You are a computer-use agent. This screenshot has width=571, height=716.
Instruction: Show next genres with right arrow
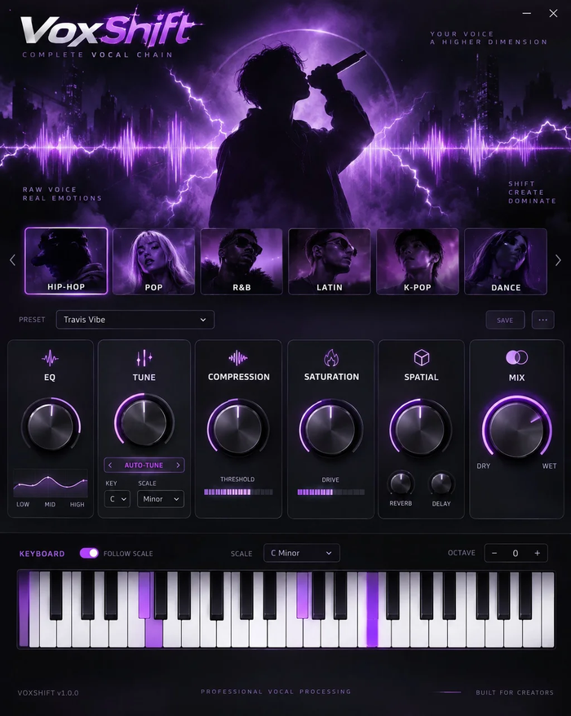click(558, 260)
